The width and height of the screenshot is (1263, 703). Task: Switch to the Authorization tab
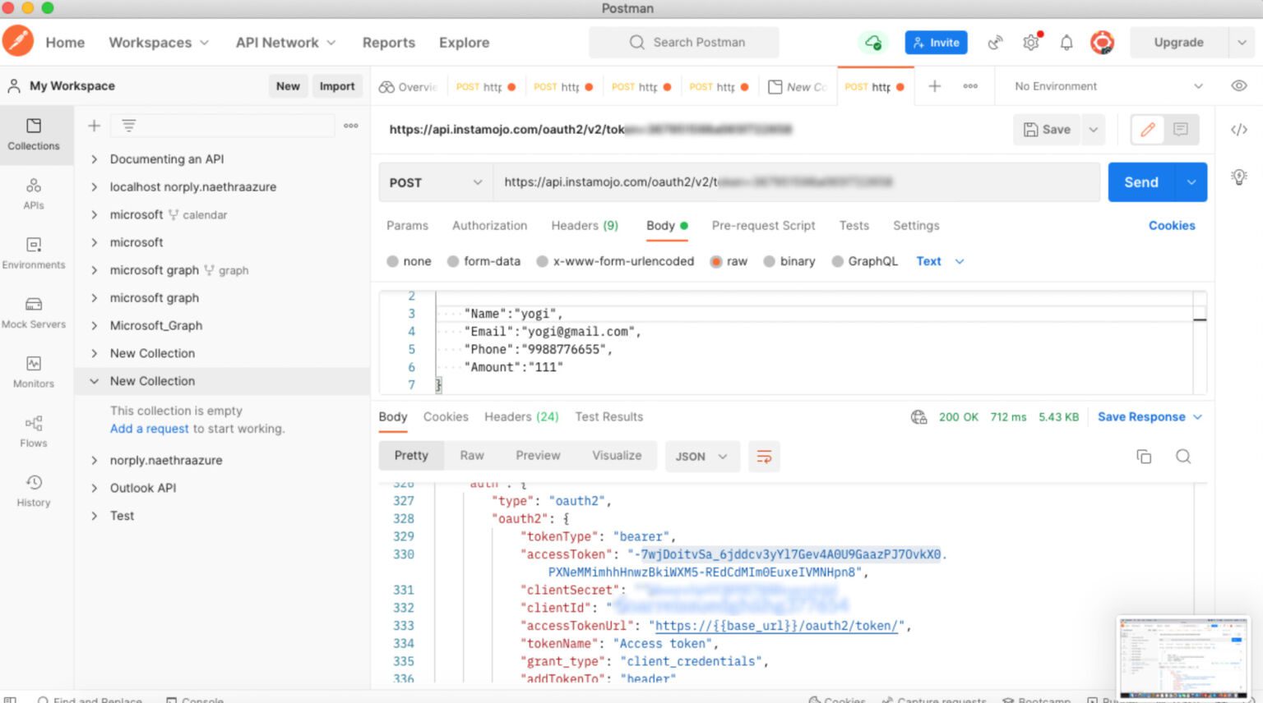[x=489, y=226]
